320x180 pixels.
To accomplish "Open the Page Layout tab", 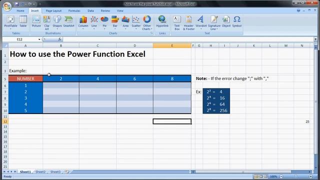I will coord(53,10).
